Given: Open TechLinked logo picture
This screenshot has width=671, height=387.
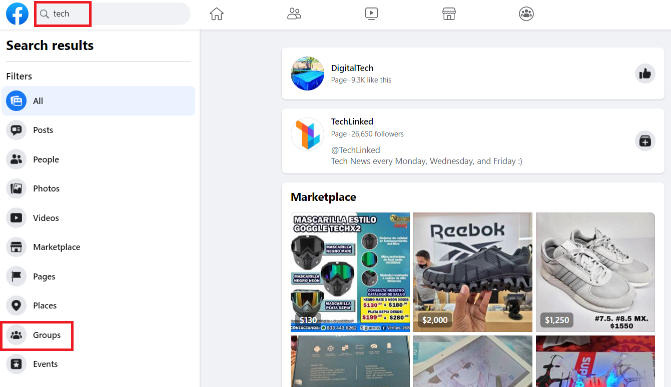Looking at the screenshot, I should click(308, 134).
